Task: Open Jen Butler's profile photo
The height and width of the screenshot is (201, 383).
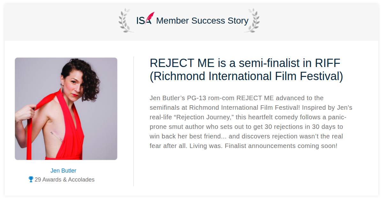Action: tap(66, 109)
